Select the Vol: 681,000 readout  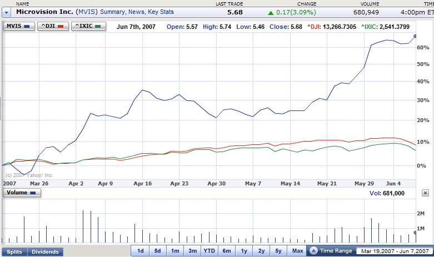387,193
